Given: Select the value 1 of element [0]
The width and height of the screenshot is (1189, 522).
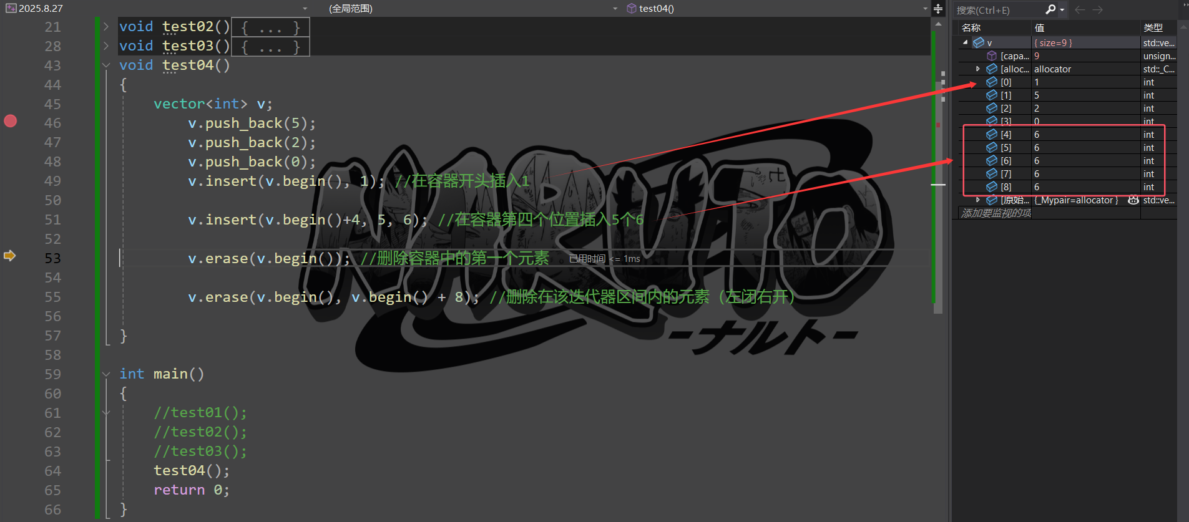Looking at the screenshot, I should point(1085,82).
